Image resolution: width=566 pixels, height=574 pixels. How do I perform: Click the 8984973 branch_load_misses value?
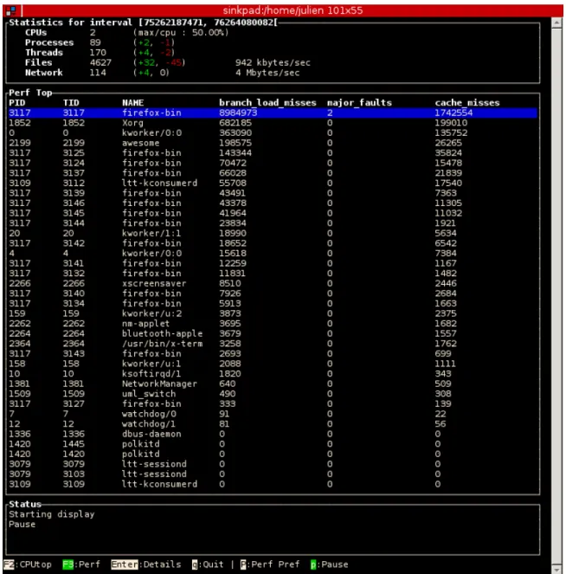(238, 113)
